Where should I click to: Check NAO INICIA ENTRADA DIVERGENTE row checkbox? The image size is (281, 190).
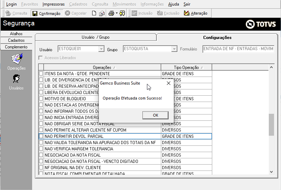coord(41,117)
